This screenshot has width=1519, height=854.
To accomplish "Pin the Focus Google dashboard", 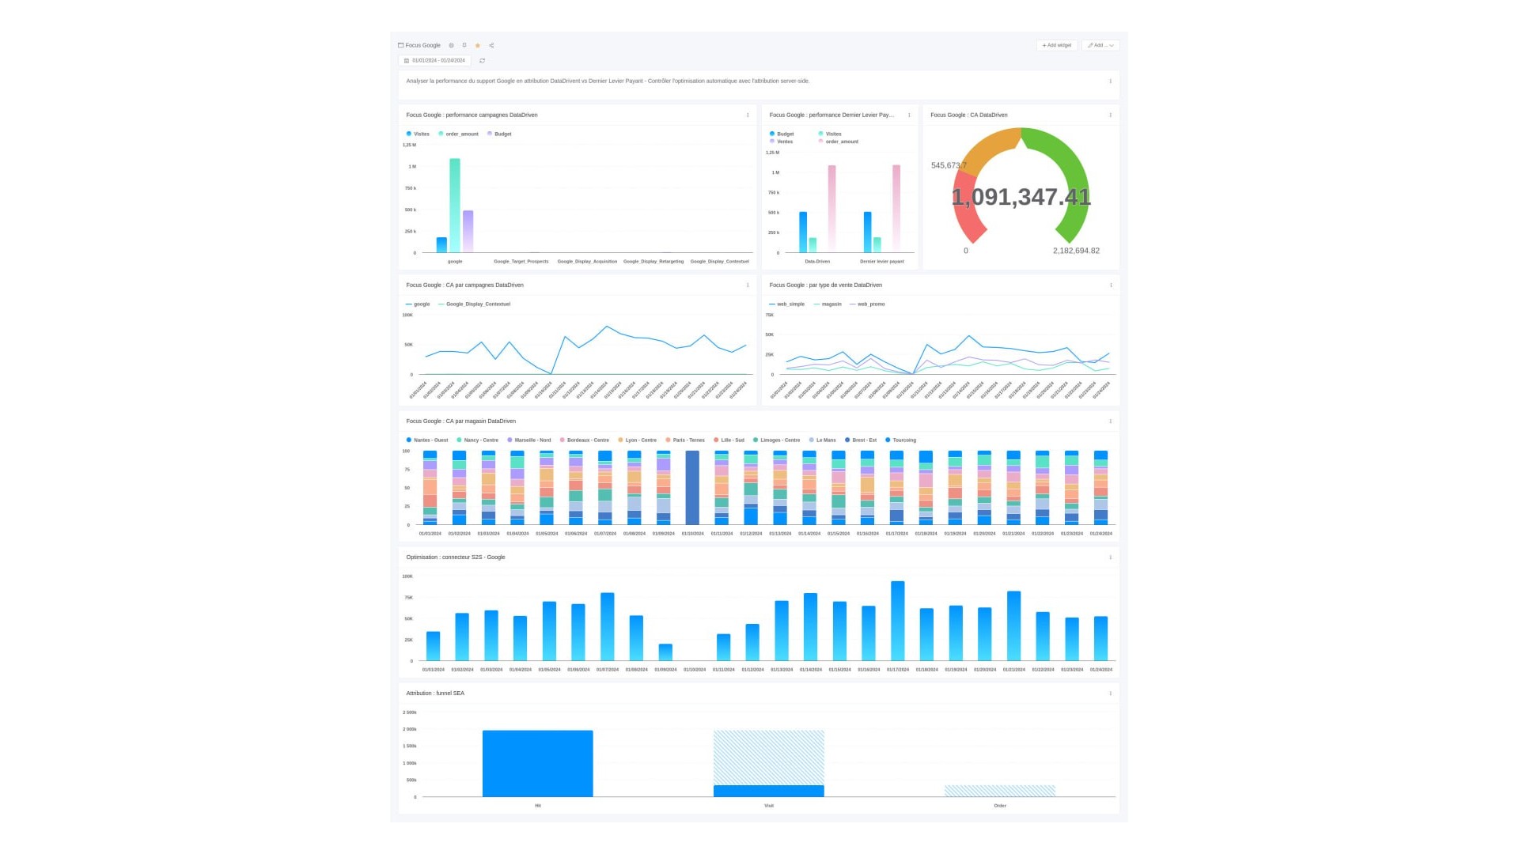I will point(464,45).
